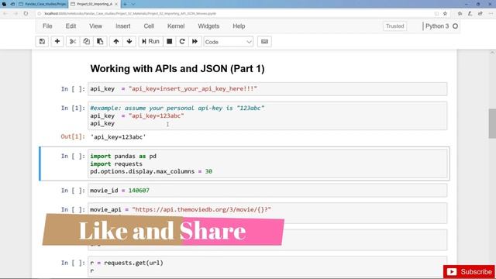Open the command palette keyboard icon

[264, 41]
